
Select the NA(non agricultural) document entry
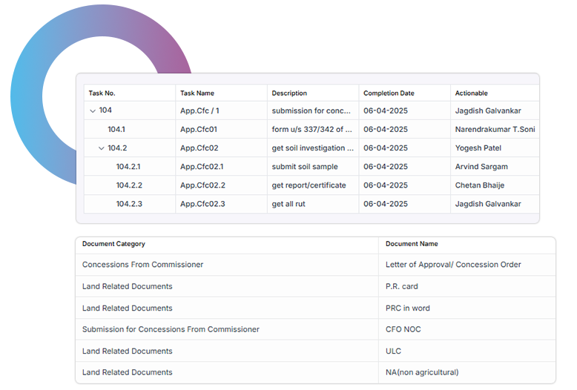(422, 372)
